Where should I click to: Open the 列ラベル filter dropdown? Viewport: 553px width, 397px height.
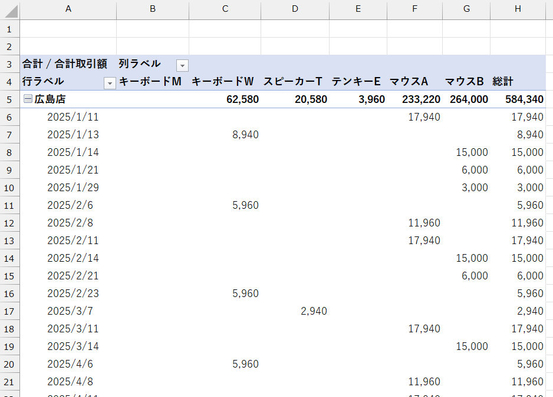[x=182, y=65]
